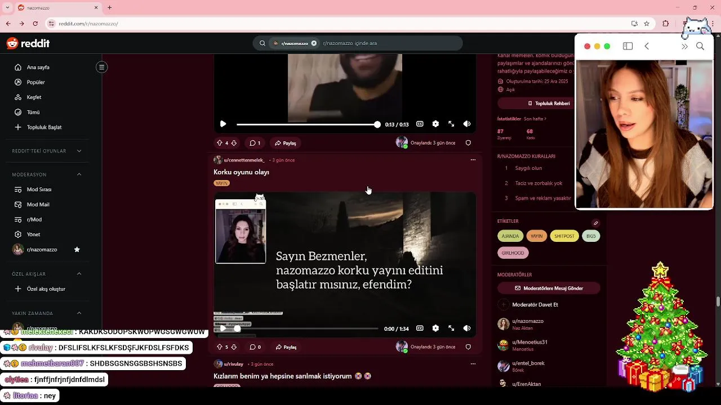Open Son hafta statistics dropdown
This screenshot has height=405, width=721.
[x=535, y=119]
